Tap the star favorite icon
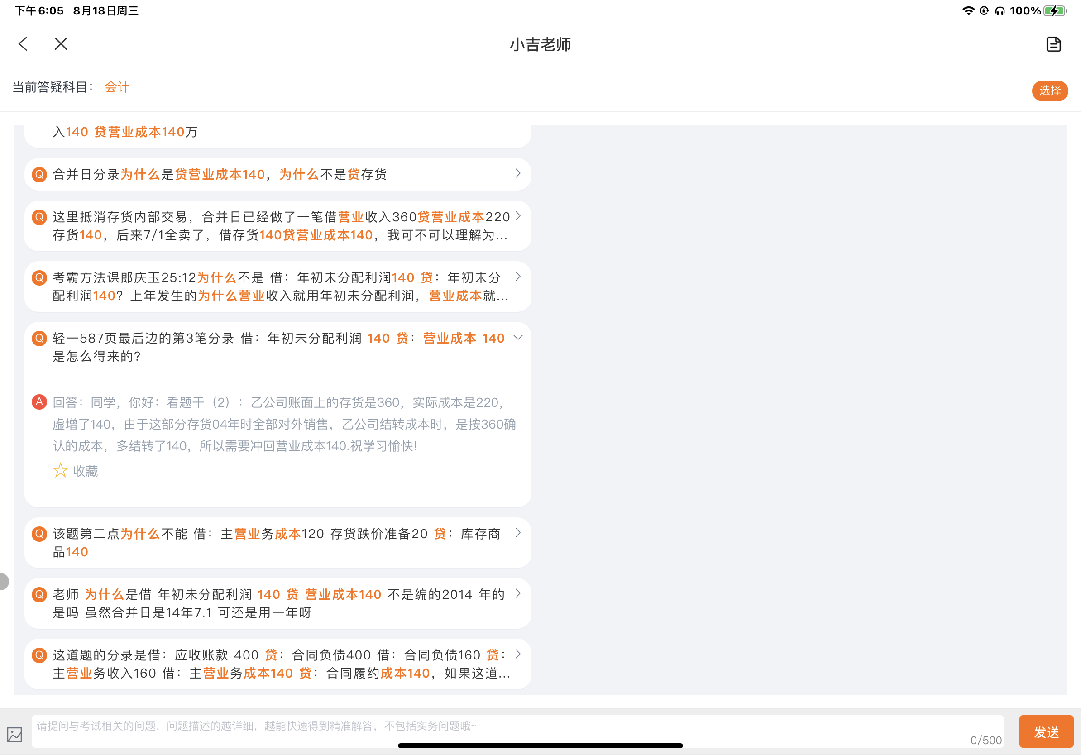Viewport: 1081px width, 755px height. 60,470
